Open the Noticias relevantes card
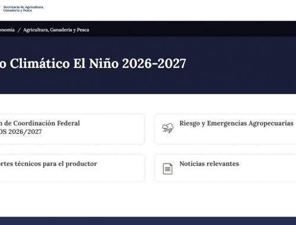The image size is (296, 225). [225, 168]
